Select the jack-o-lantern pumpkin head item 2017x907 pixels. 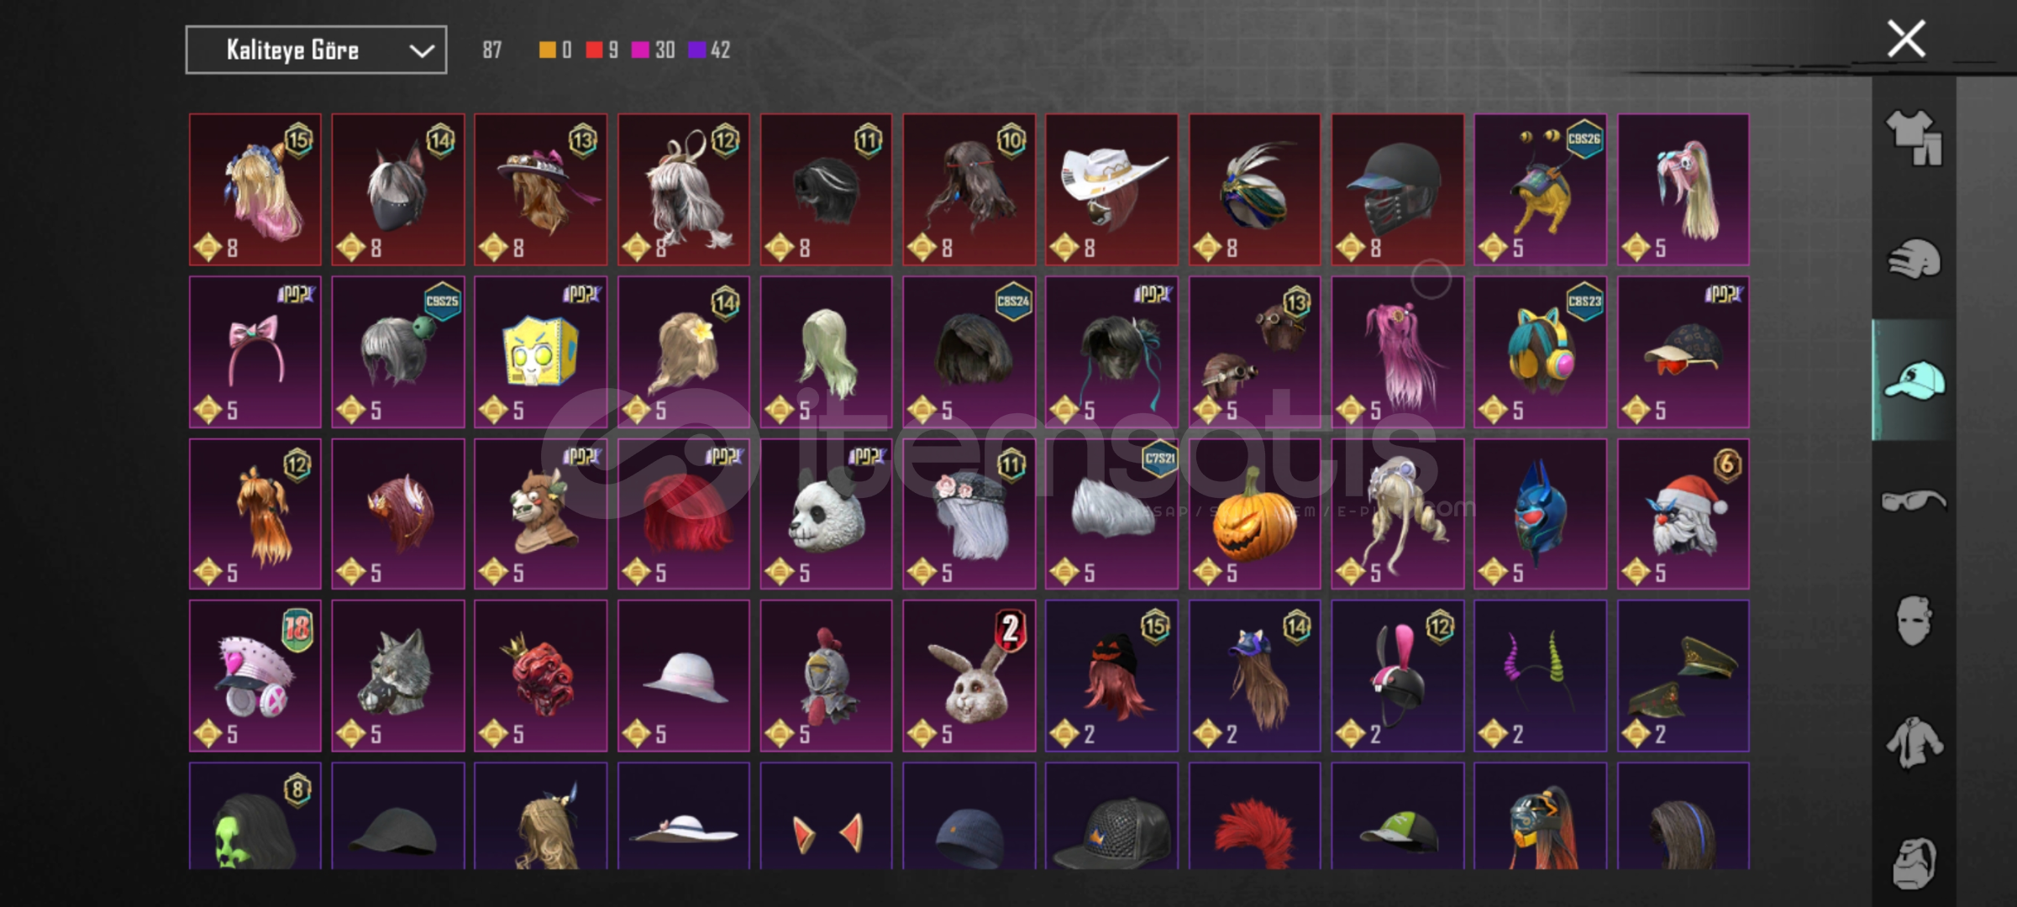pyautogui.click(x=1254, y=514)
